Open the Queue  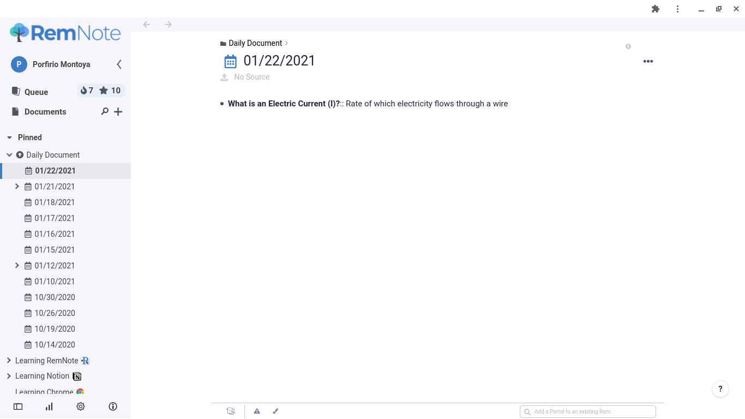(36, 92)
